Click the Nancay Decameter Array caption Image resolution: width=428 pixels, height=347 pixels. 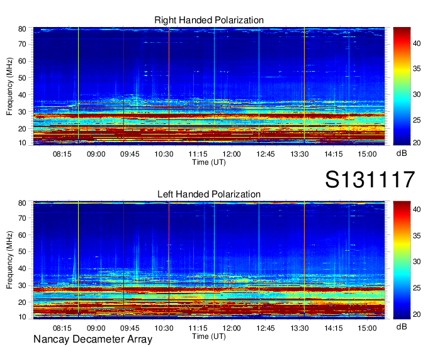pyautogui.click(x=93, y=339)
